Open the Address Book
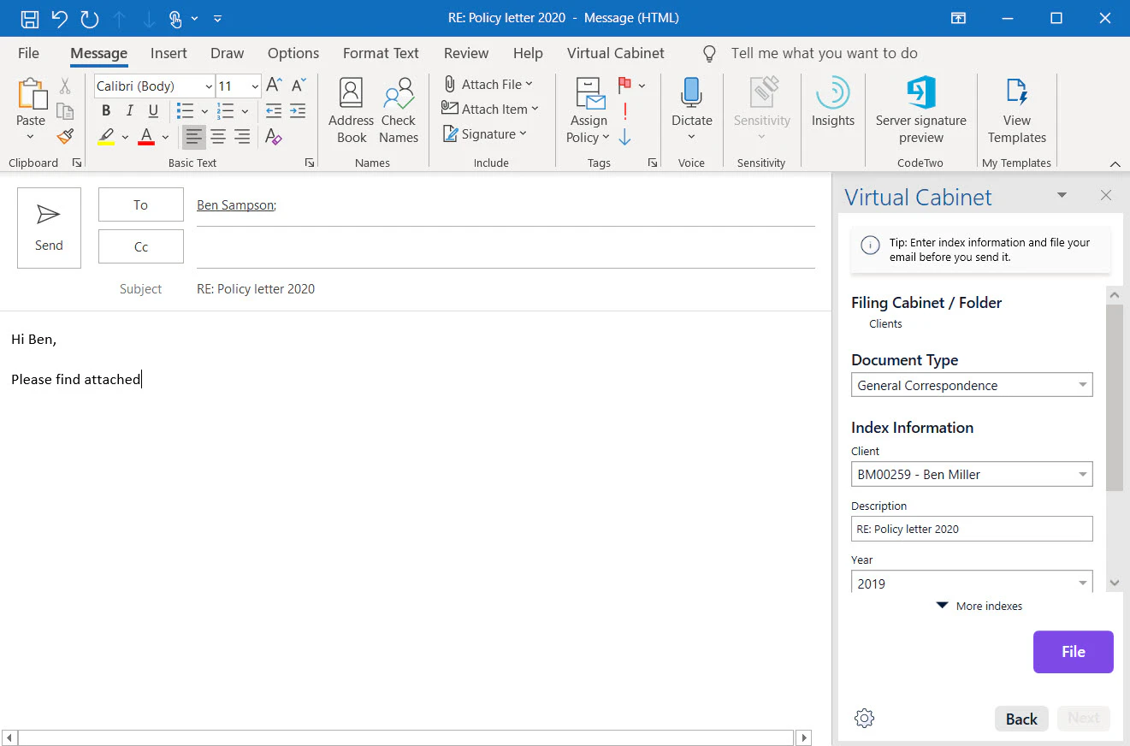The image size is (1130, 746). coord(351,109)
